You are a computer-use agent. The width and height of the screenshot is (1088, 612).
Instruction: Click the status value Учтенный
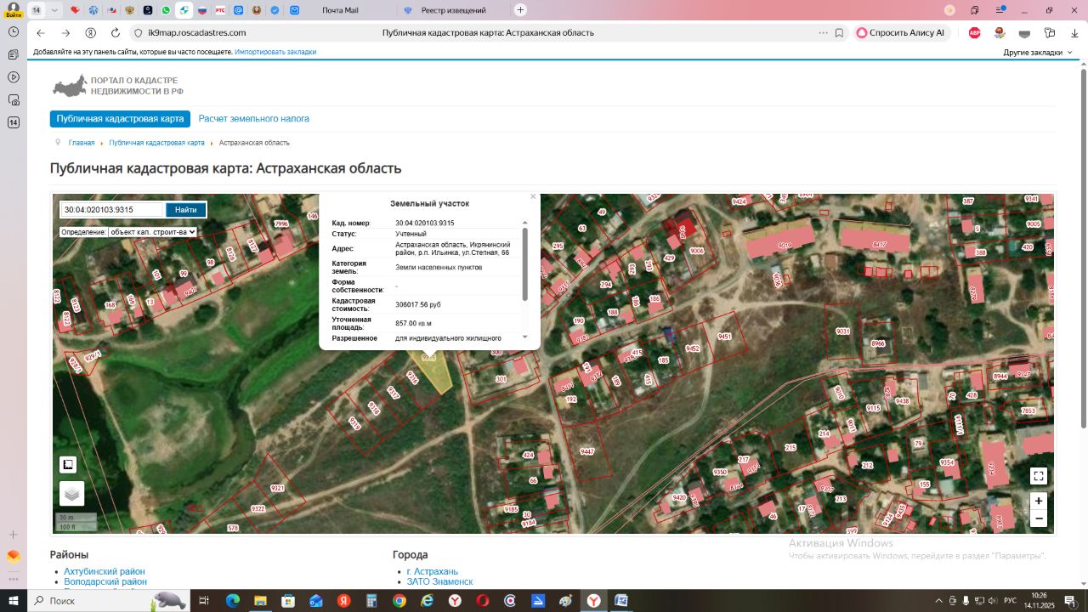point(411,233)
